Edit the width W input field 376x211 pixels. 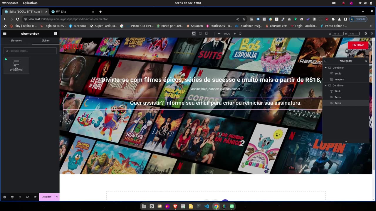(x=338, y=34)
